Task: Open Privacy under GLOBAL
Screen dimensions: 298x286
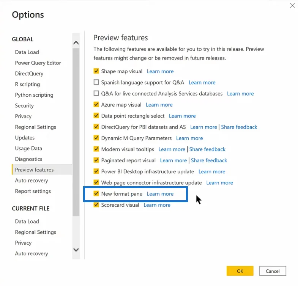Action: tap(23, 116)
